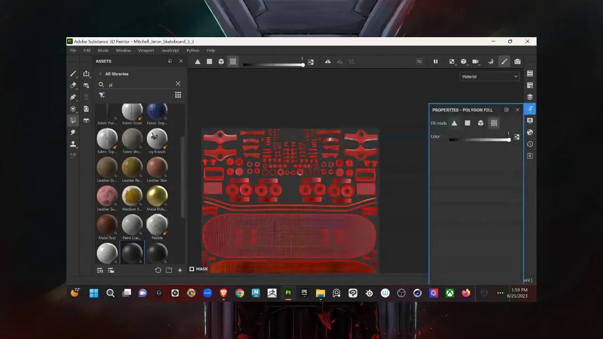Select the Projection tool

(x=73, y=97)
